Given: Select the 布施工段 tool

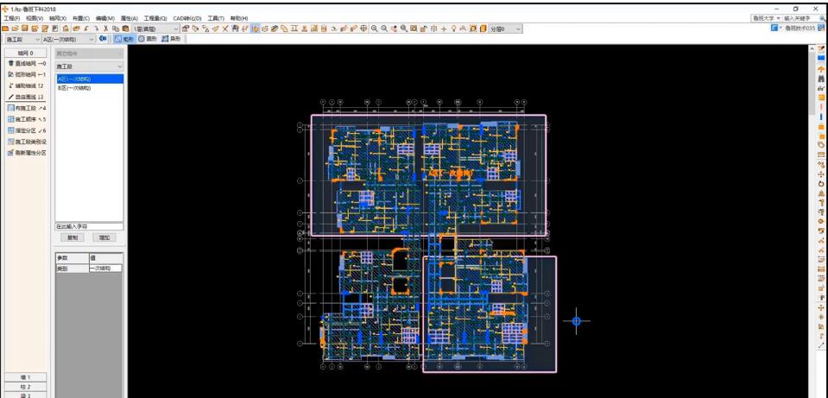Looking at the screenshot, I should point(27,108).
